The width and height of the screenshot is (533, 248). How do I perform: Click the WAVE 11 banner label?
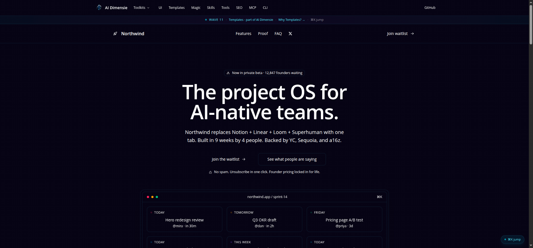[x=216, y=20]
